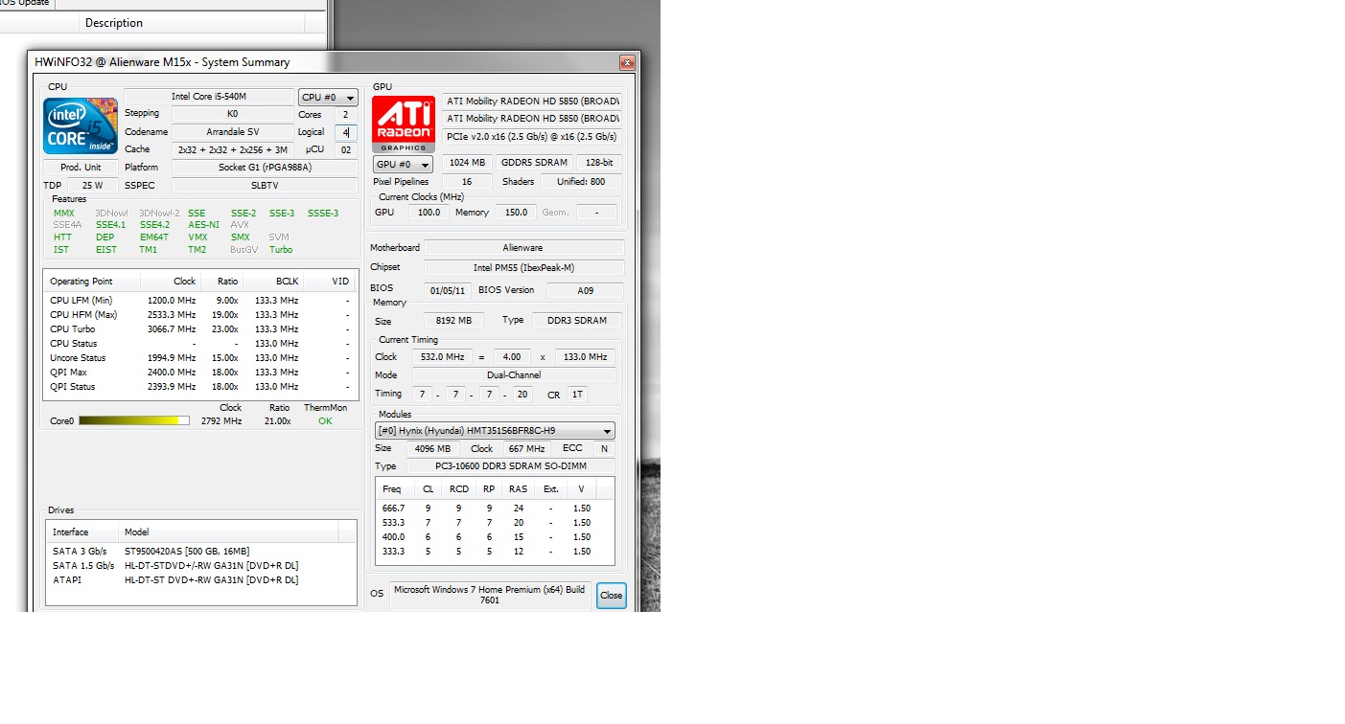Screen dimensions: 1345x724
Task: Click the cache 2x32 + 2x32 + 2x256 + 3M field
Action: pos(232,150)
